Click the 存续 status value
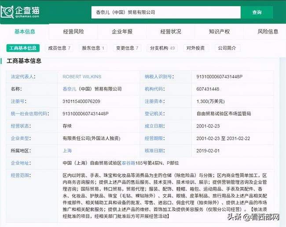This screenshot has width=286, height=227. (67, 126)
